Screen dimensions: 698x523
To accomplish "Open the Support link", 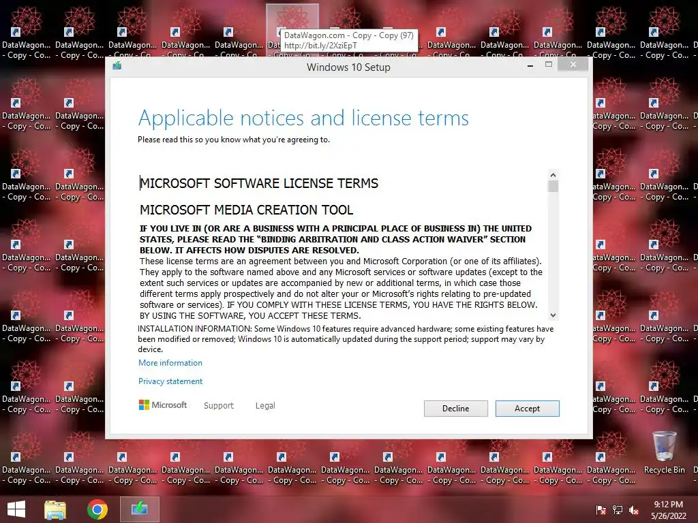I will (219, 406).
